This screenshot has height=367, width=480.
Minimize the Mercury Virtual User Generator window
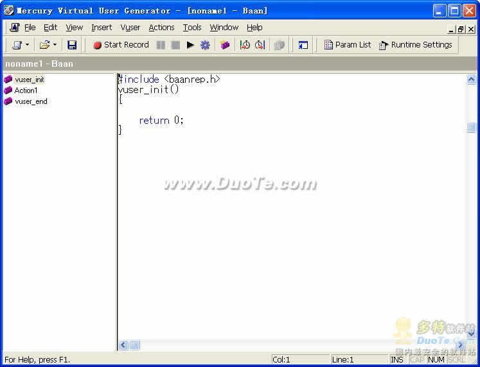point(440,11)
